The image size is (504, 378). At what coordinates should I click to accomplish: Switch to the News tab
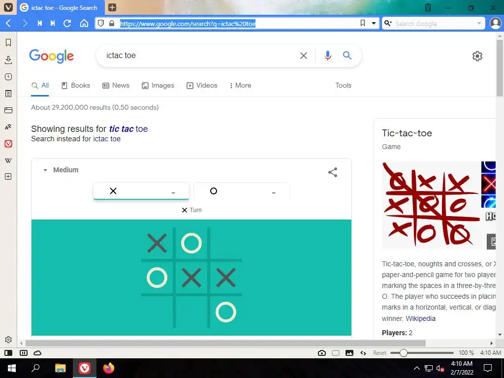point(116,86)
